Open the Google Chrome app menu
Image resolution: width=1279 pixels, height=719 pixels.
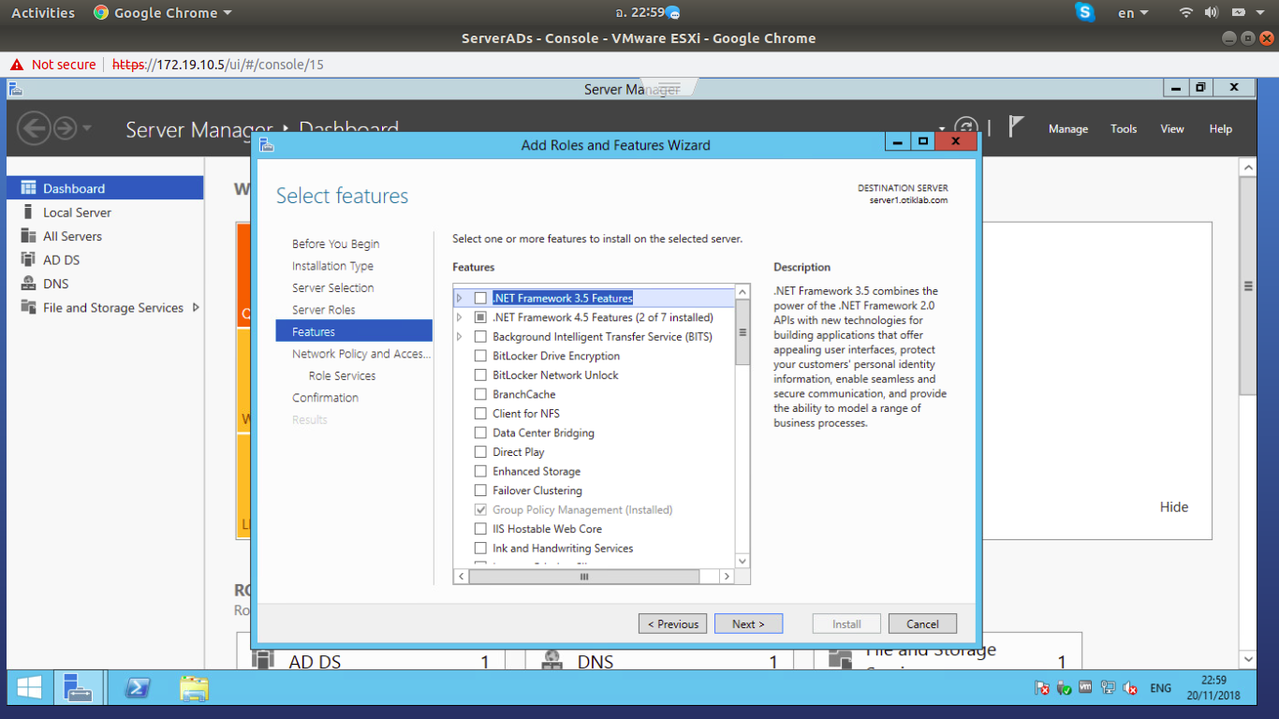(162, 13)
